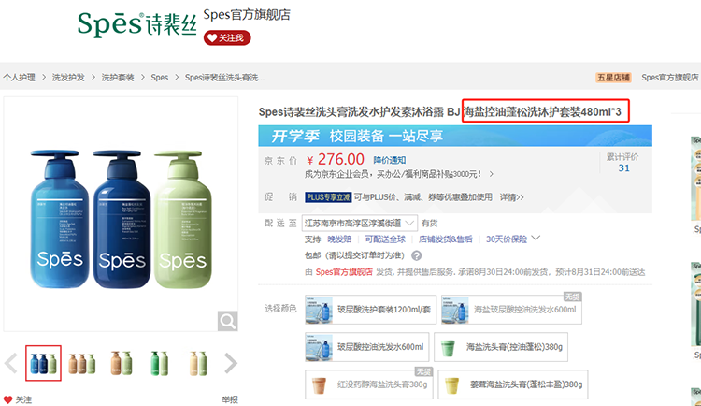
Task: Select 玻尿酸洗护套装1200ml/套 option
Action: click(368, 309)
